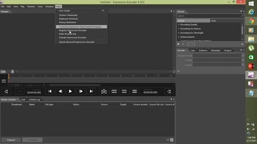
Task: Click the gear icon below Presets list
Action: (178, 44)
